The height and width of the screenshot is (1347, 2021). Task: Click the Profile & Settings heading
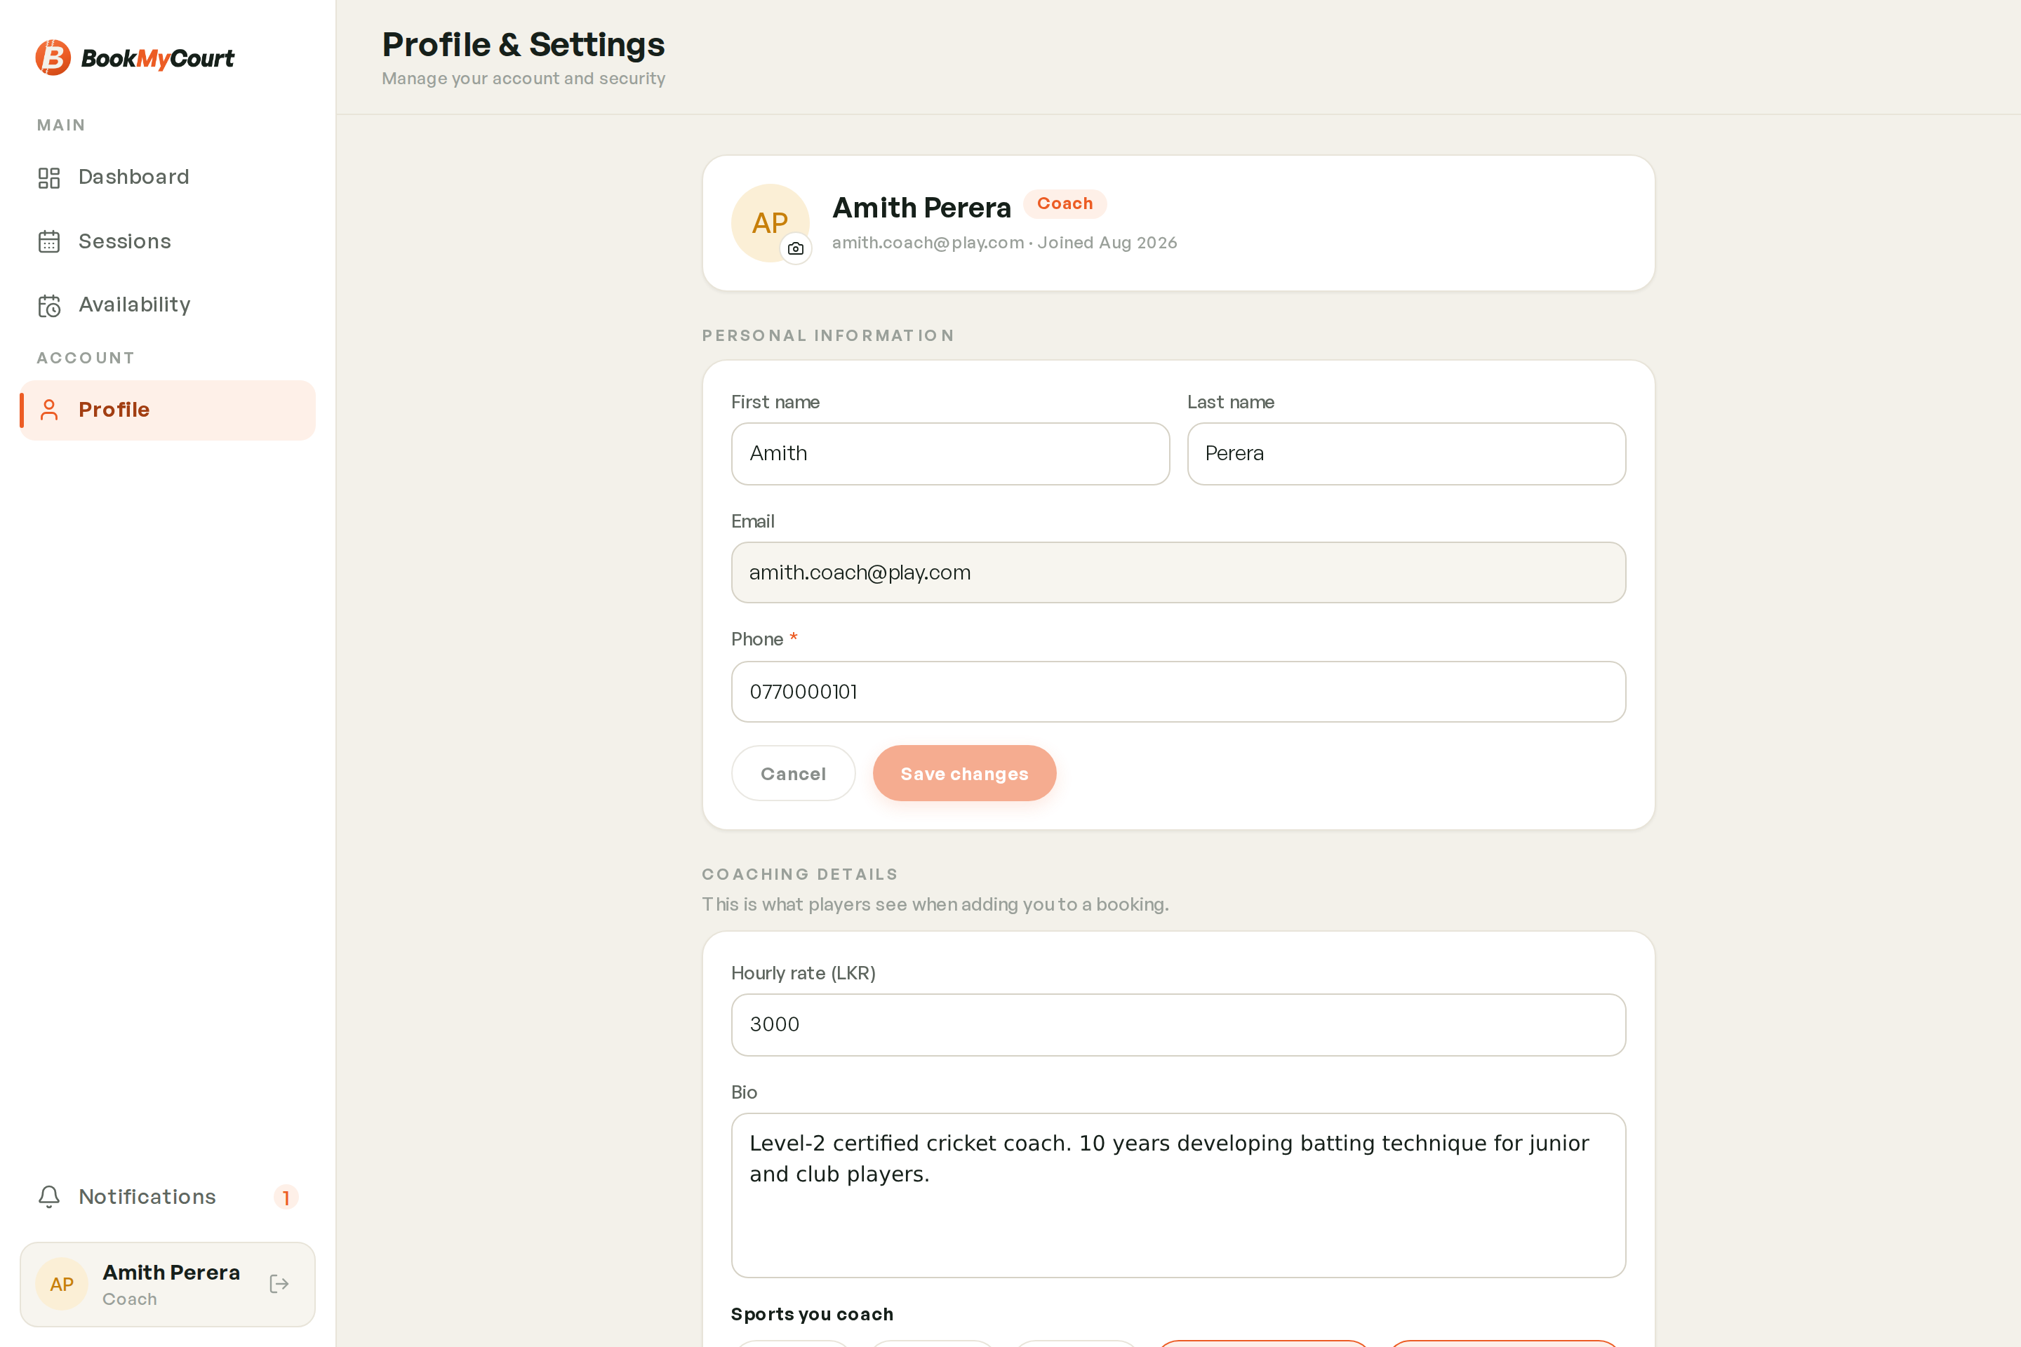[x=523, y=45]
